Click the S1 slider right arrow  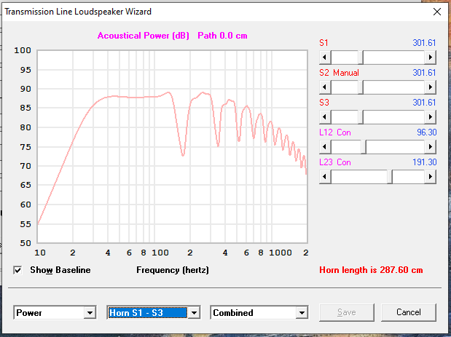pos(431,58)
